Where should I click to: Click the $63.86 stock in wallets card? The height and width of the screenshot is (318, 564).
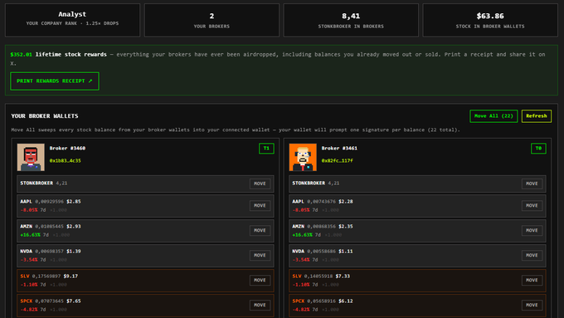pos(490,20)
